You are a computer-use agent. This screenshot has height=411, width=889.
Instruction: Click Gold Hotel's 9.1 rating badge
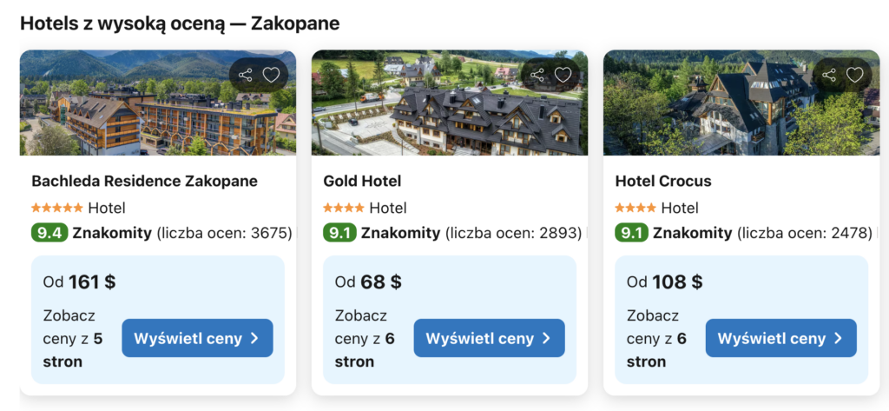339,233
